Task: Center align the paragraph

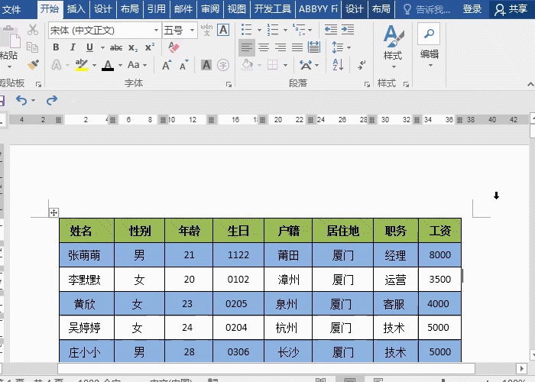Action: pos(264,47)
